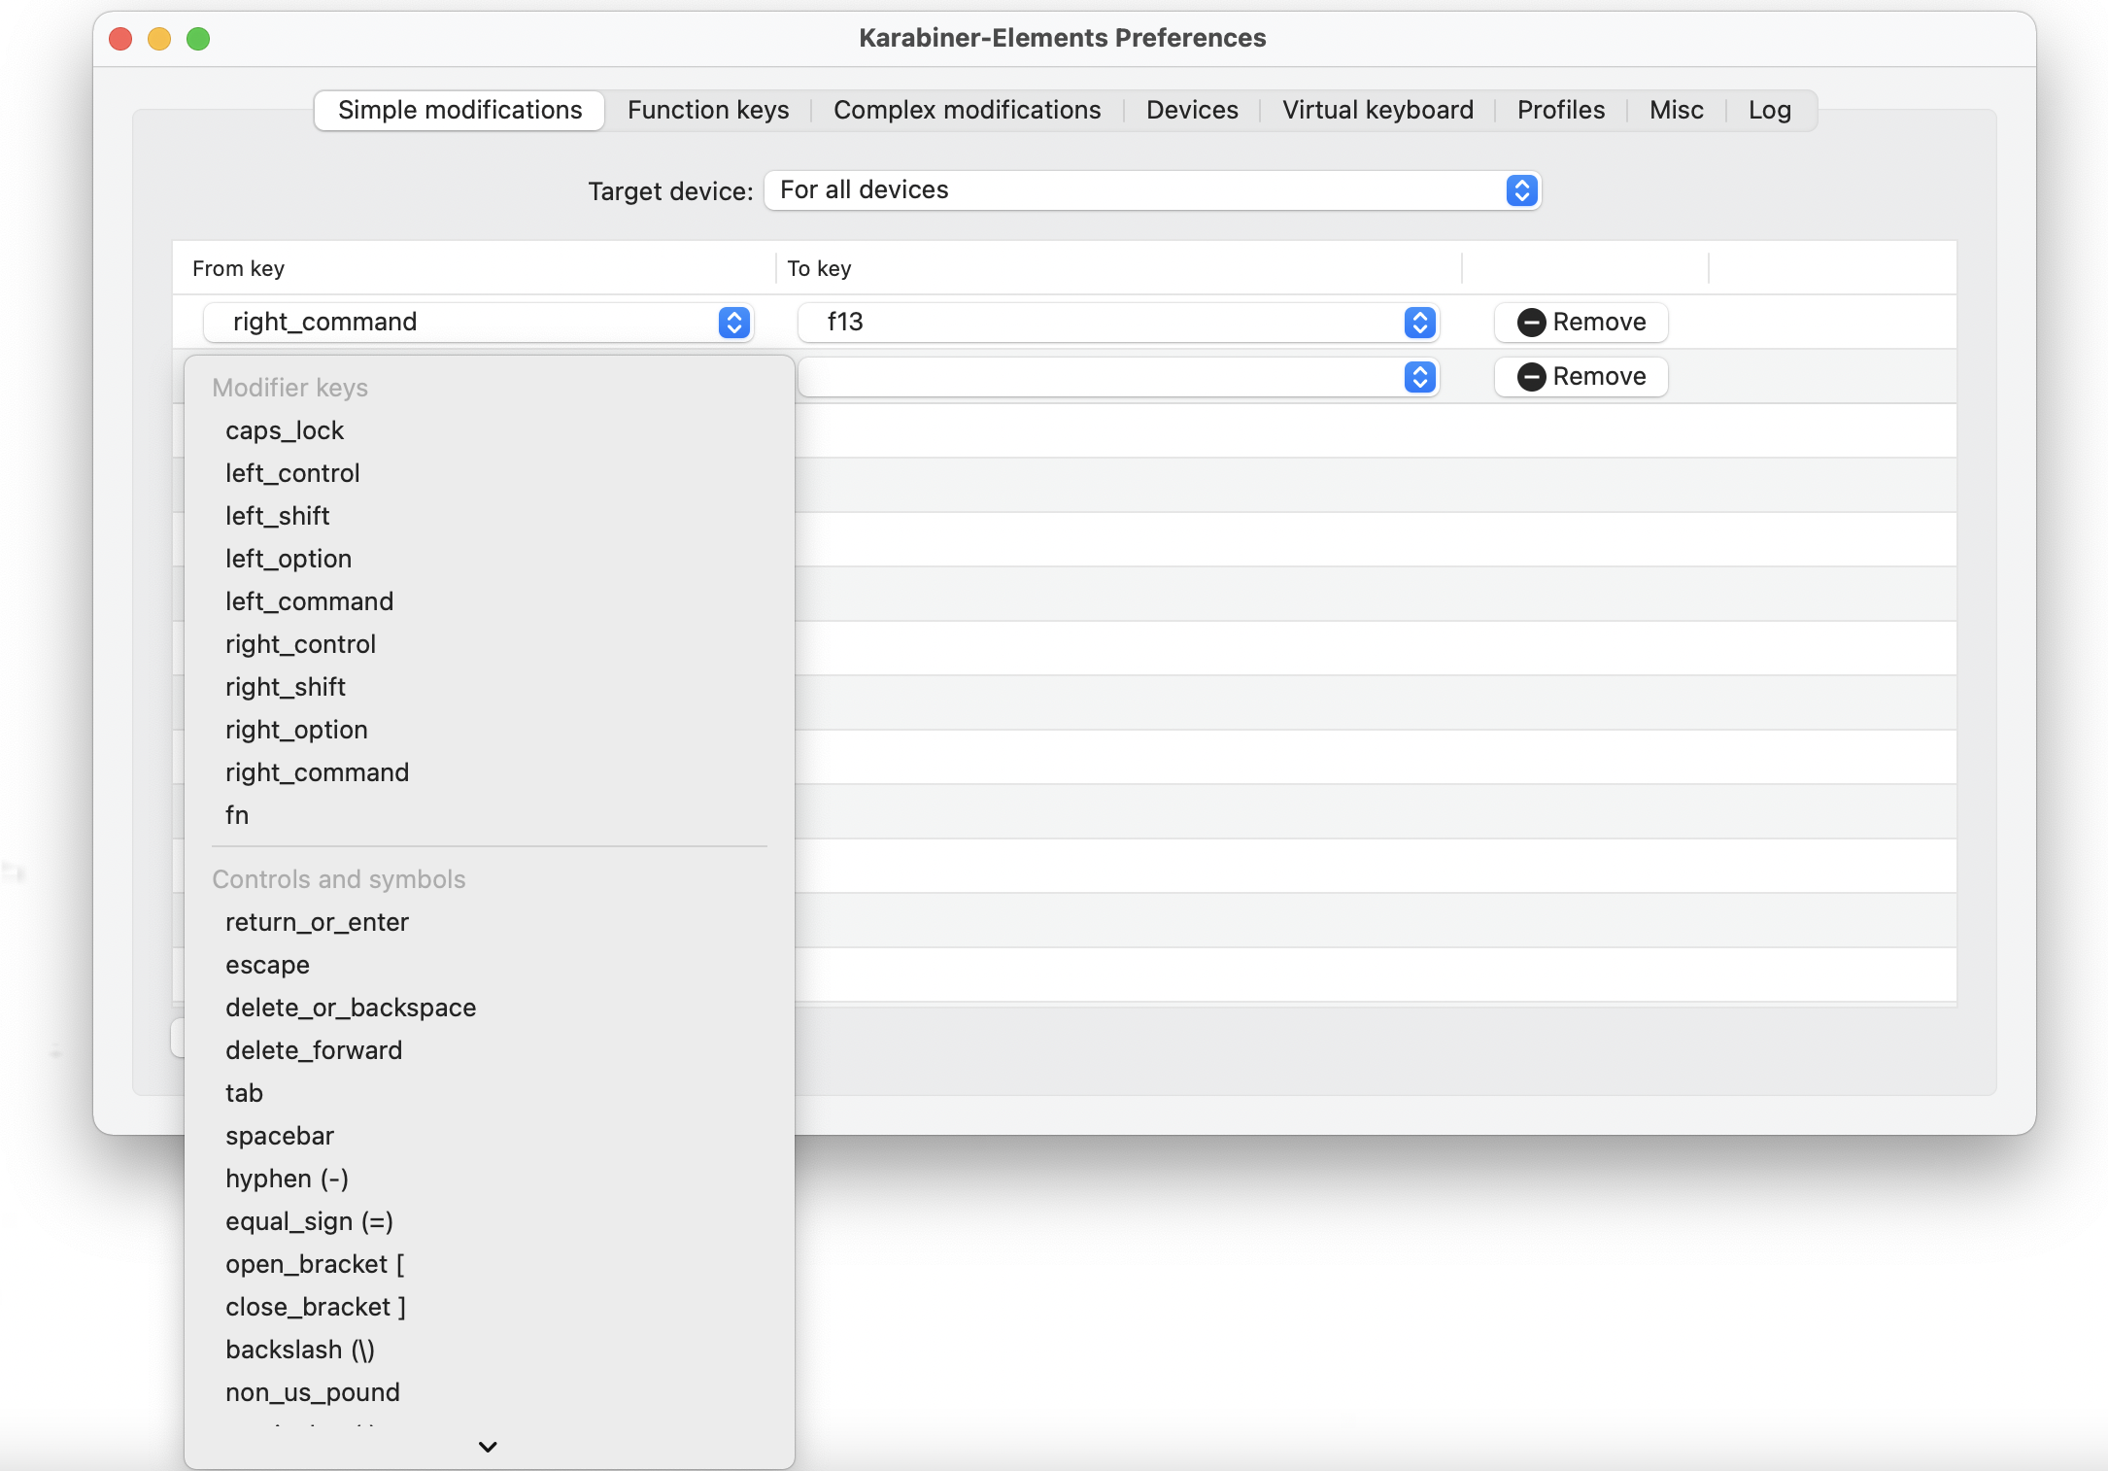Click the green zoom window button
The width and height of the screenshot is (2108, 1471).
[198, 39]
